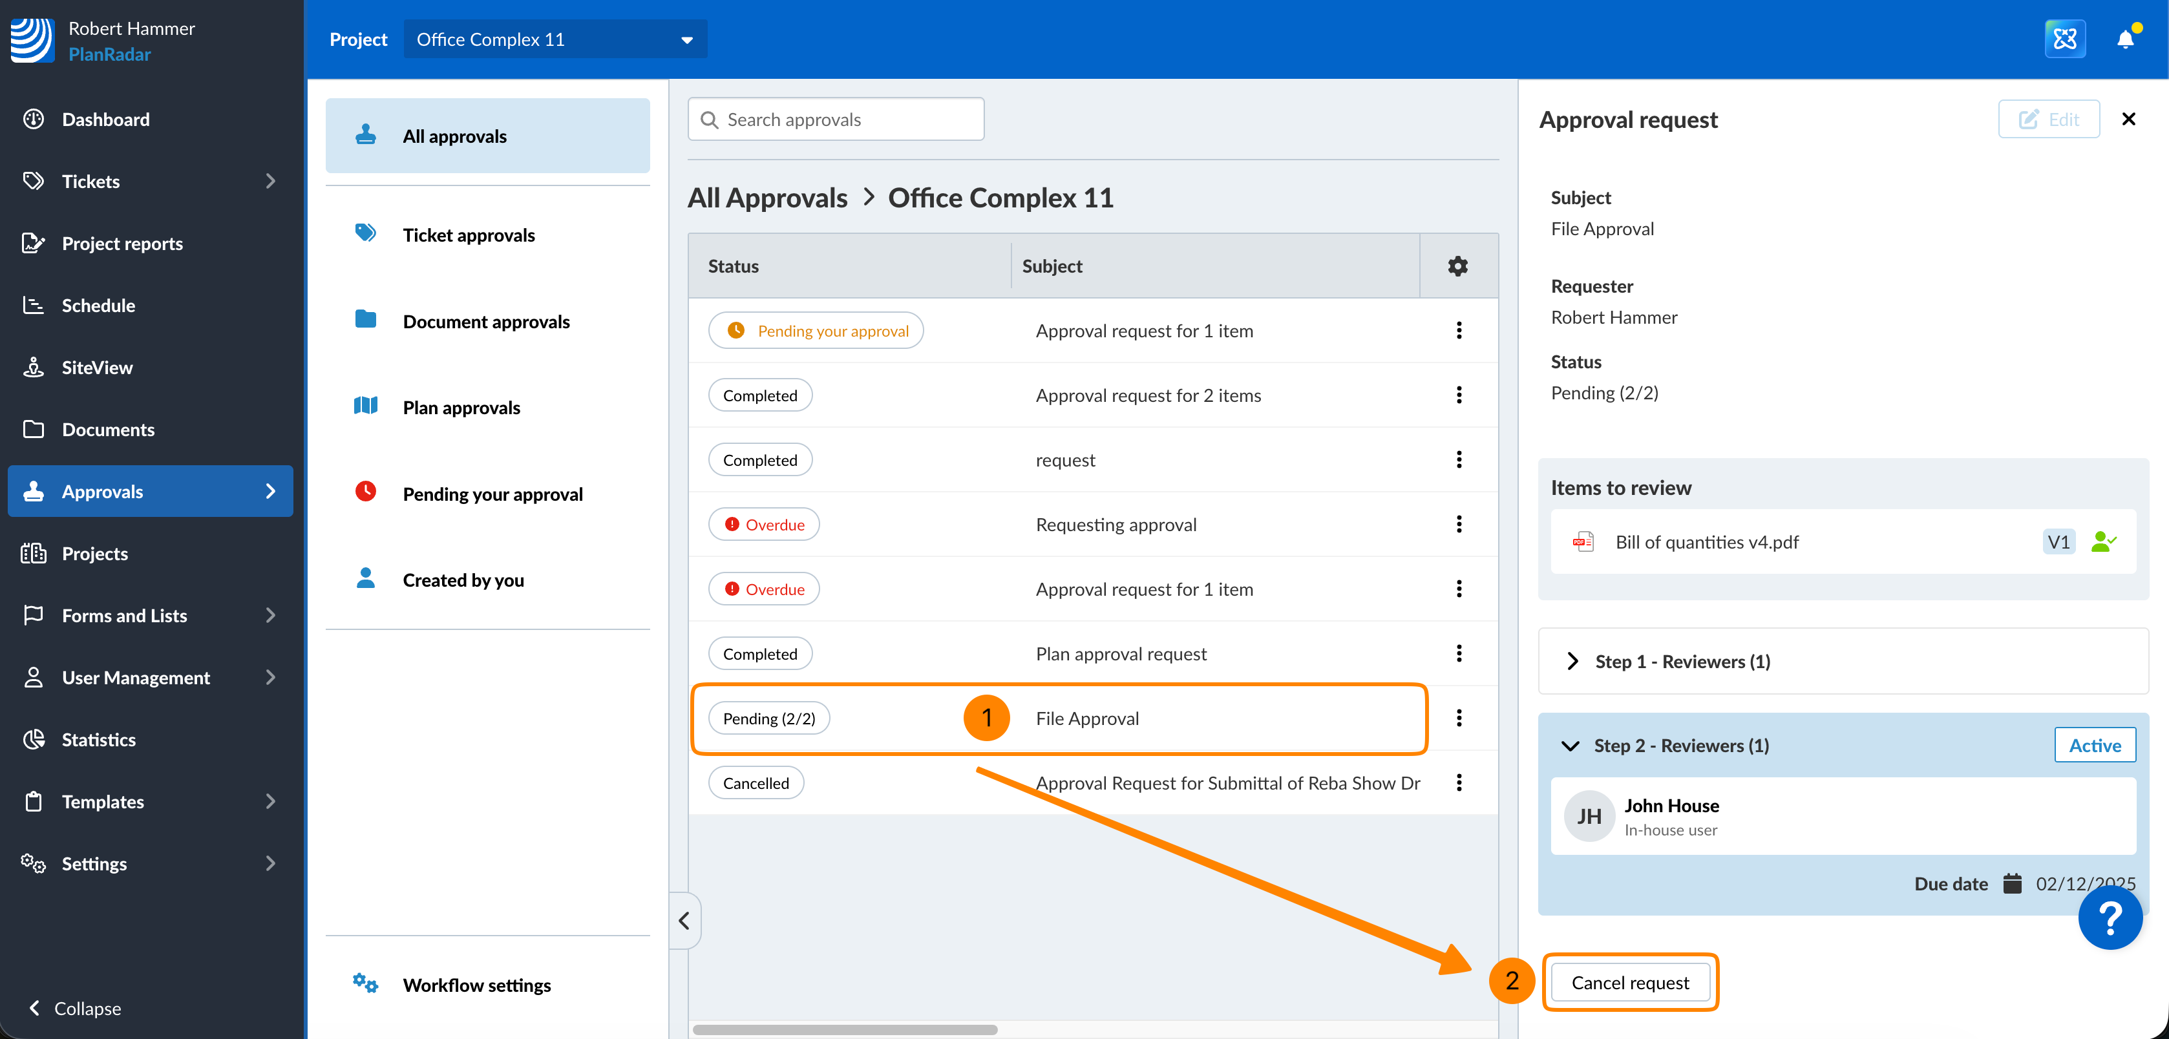Click the Cancel request button
Image resolution: width=2169 pixels, height=1039 pixels.
click(1629, 983)
